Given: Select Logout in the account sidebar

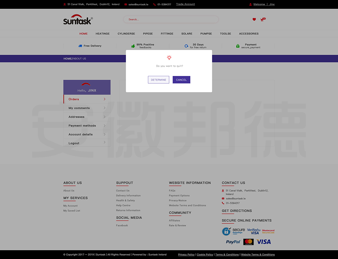Looking at the screenshot, I should point(74,143).
